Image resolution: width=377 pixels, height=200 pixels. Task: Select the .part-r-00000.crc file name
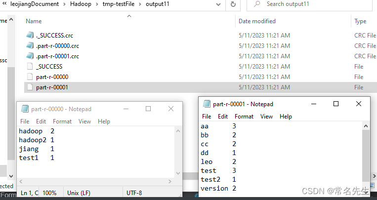[x=57, y=45]
